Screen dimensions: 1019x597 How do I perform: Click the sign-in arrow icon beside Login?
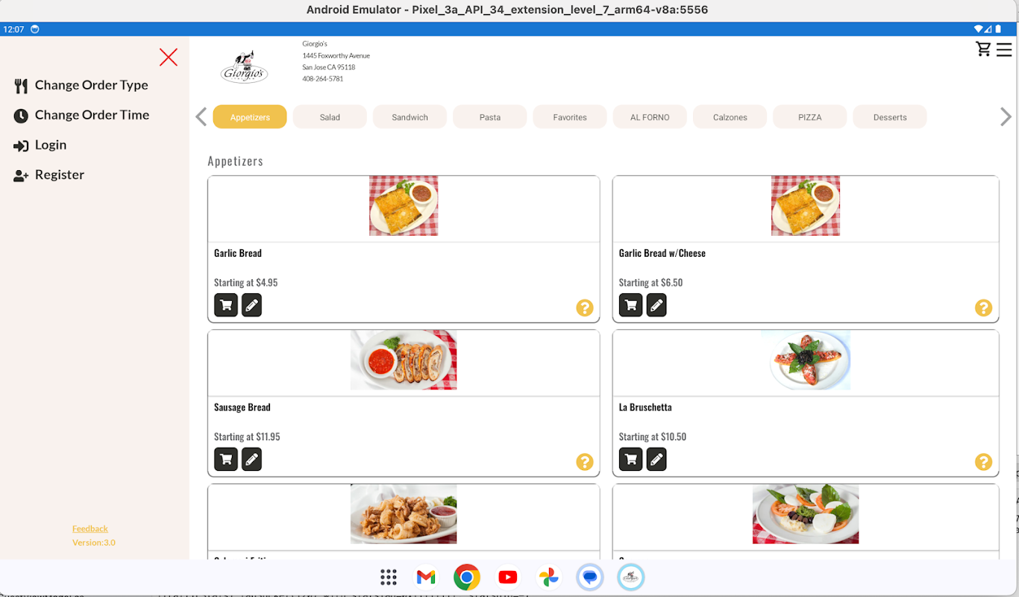(x=21, y=146)
